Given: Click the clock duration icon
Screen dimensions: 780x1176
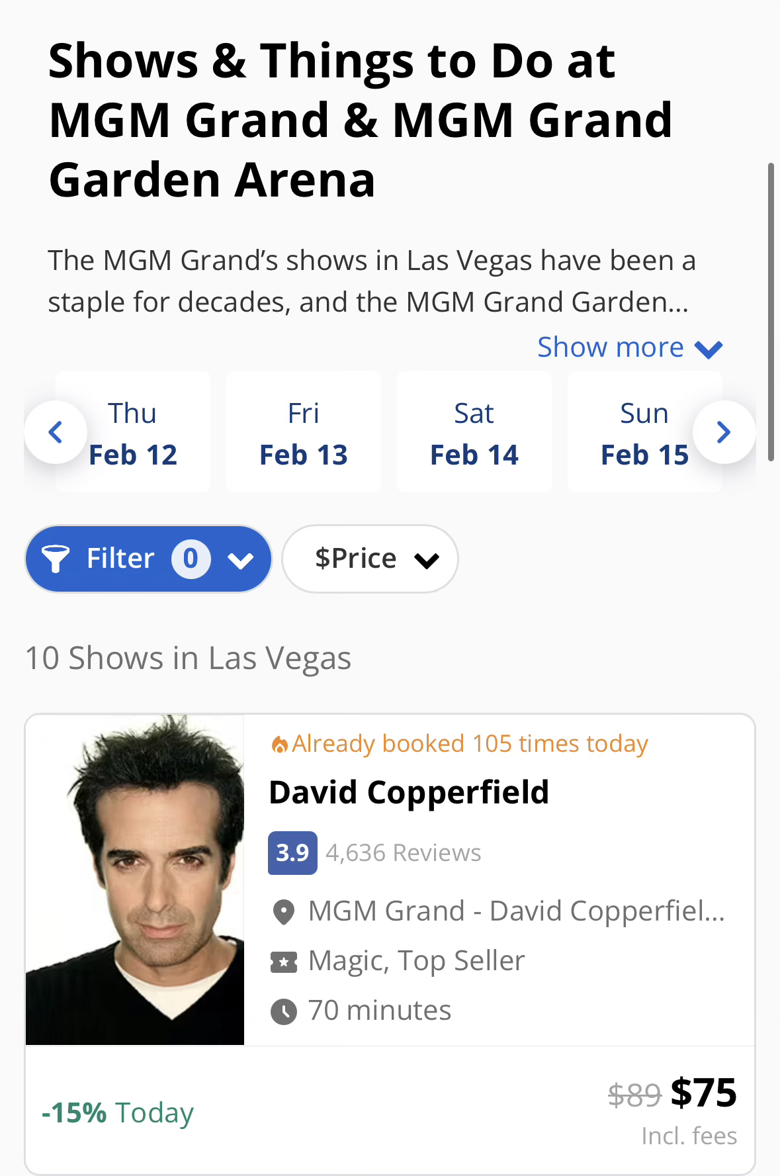Looking at the screenshot, I should 284,1011.
